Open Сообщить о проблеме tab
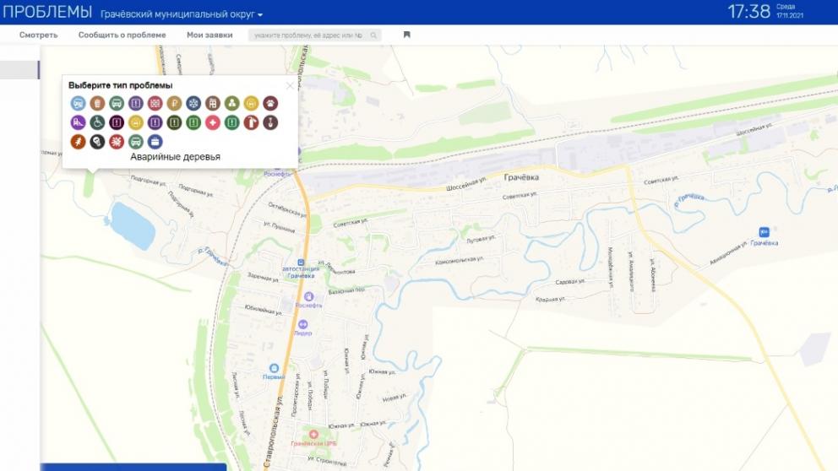The height and width of the screenshot is (471, 838). (122, 35)
